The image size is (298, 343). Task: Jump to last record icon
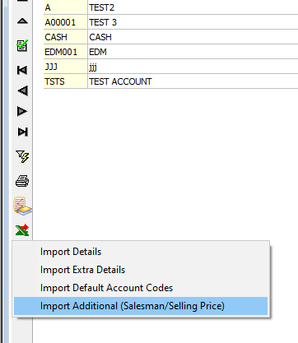click(x=22, y=132)
